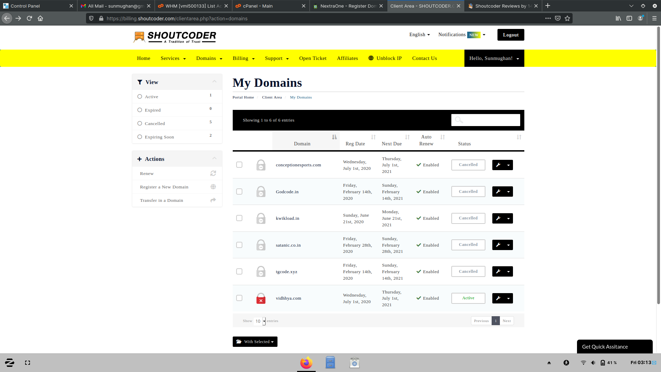Click the wrench icon for satanic.co.in
The image size is (661, 372).
(x=498, y=245)
